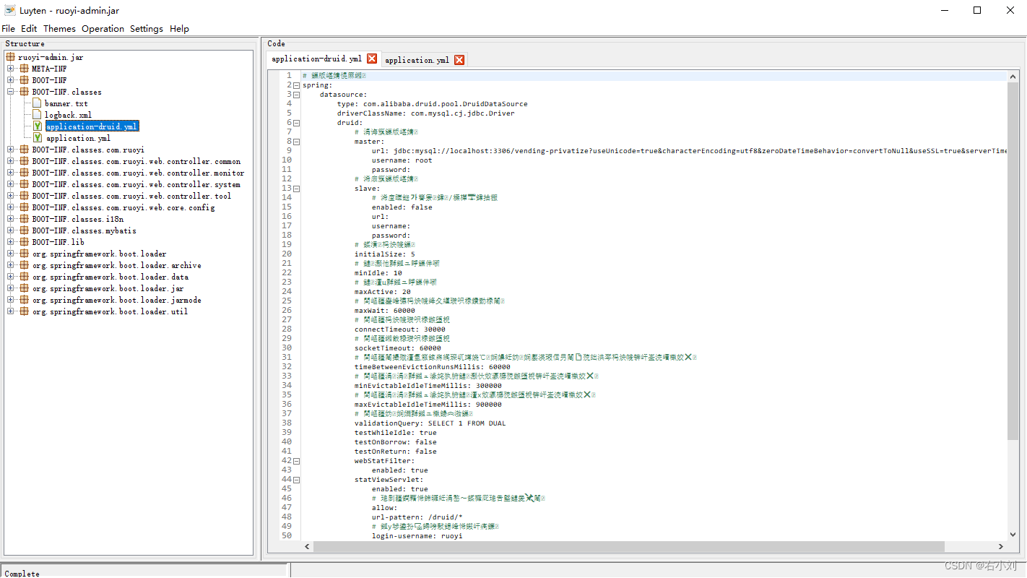Collapse the slave code fold marker
The image size is (1027, 578).
297,189
